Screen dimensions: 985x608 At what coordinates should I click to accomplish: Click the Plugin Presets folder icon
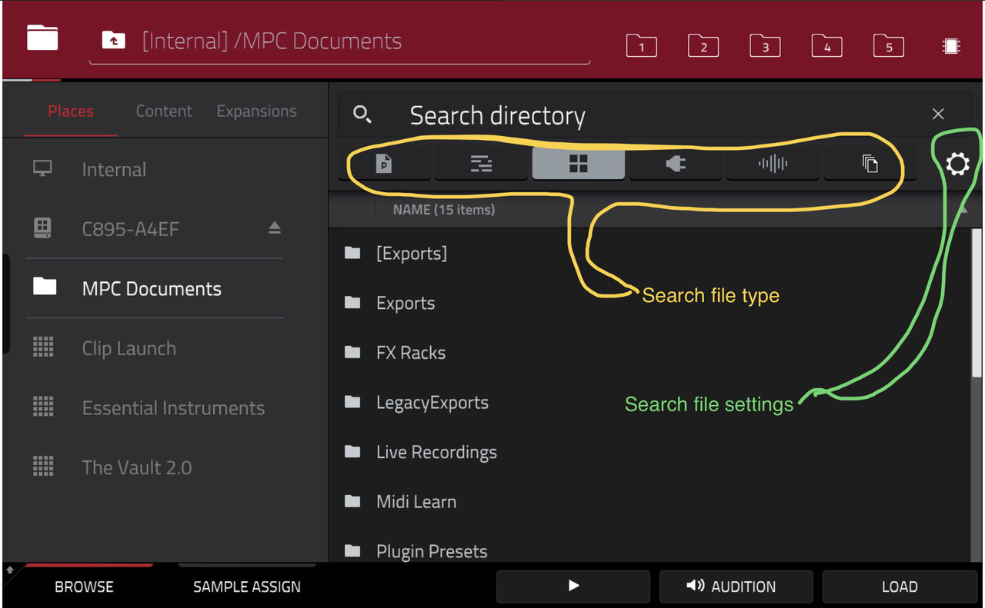[352, 550]
